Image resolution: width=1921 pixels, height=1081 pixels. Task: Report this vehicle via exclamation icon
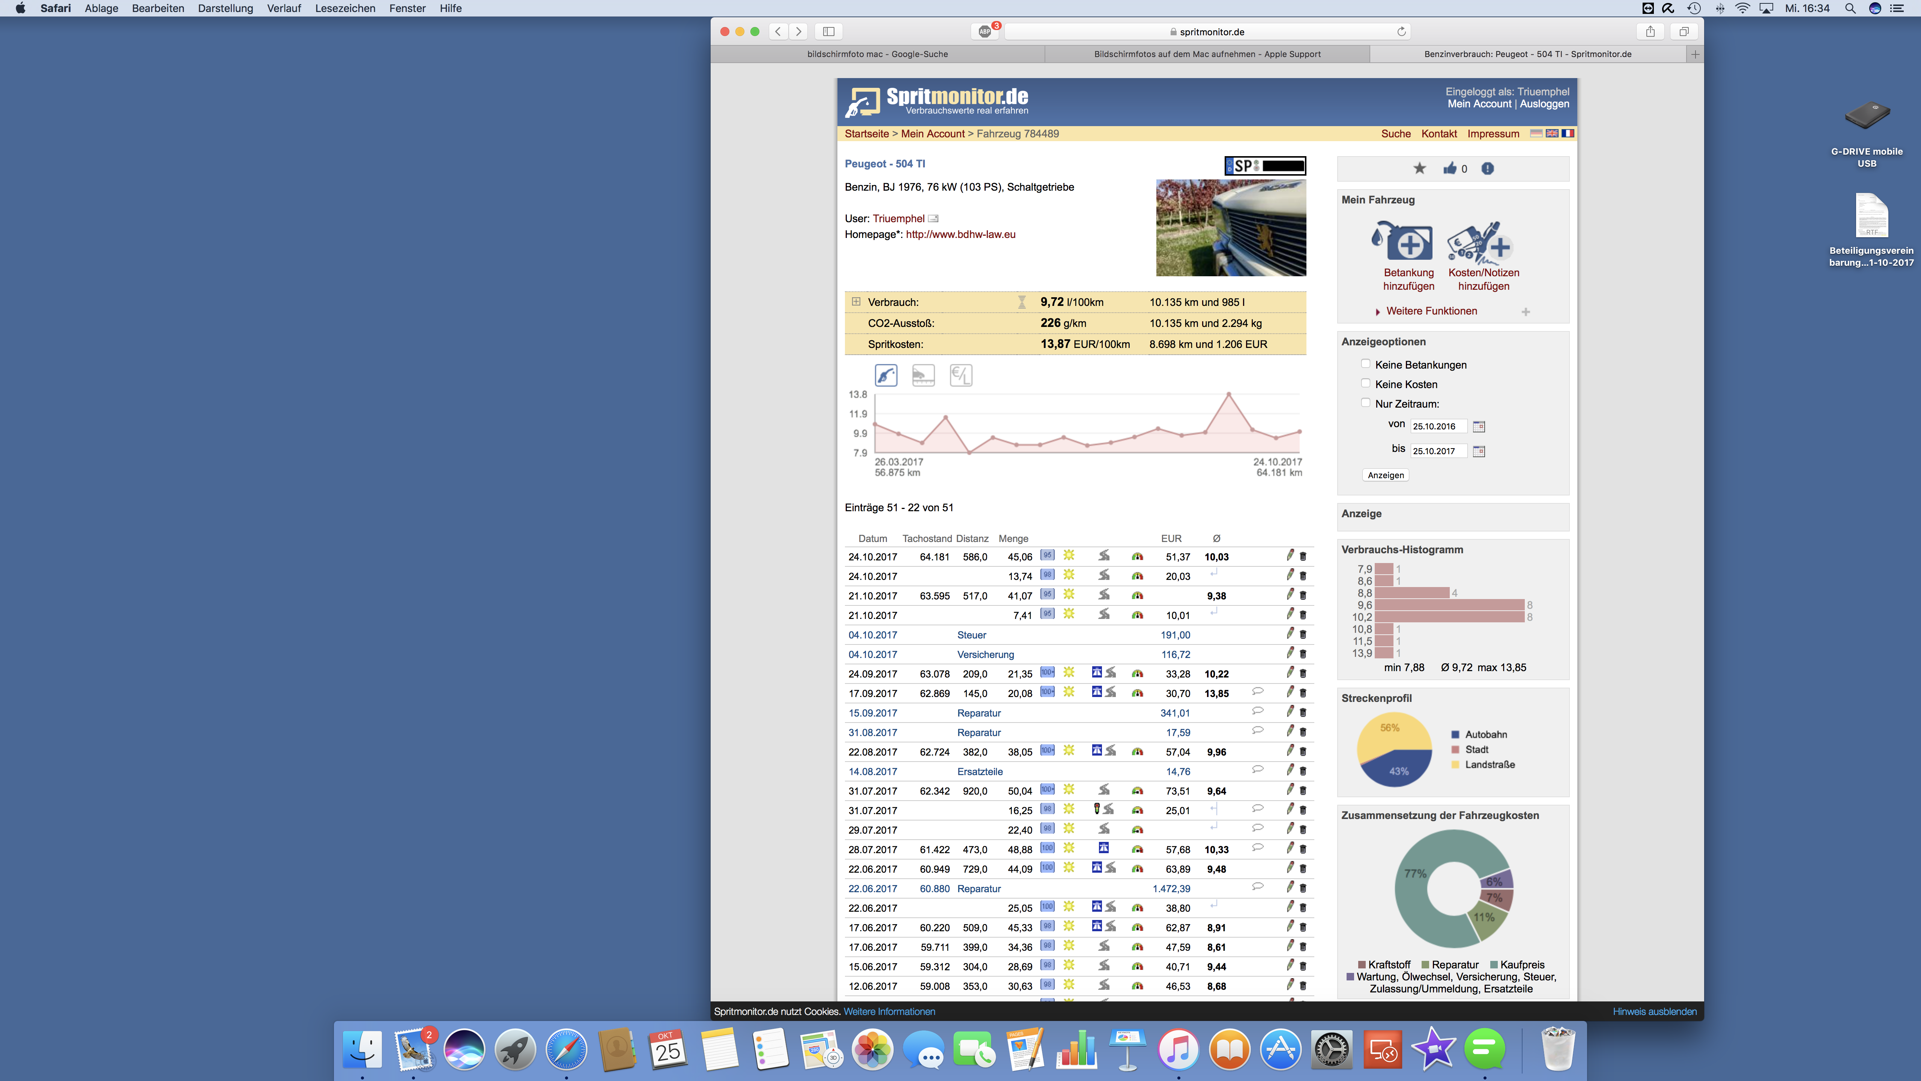[x=1488, y=169]
